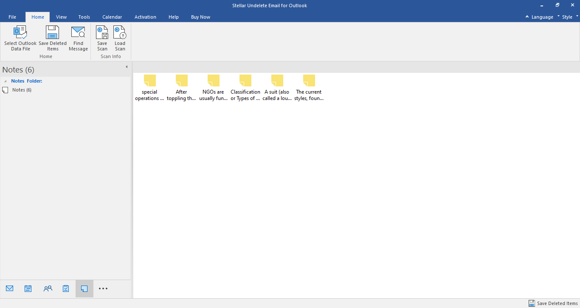The height and width of the screenshot is (308, 580).
Task: Click the Buy Now tab
Action: [x=200, y=17]
